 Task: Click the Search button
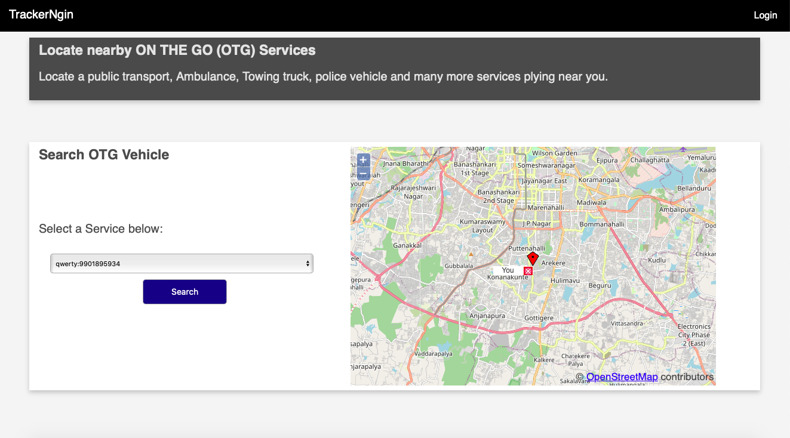coord(185,292)
